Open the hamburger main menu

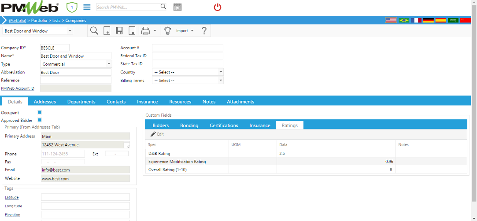point(87,7)
